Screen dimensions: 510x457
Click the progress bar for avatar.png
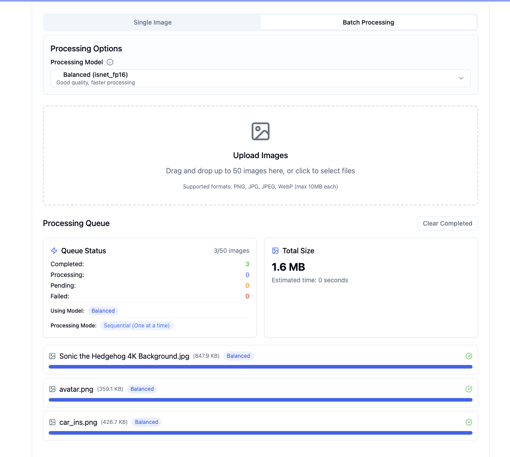point(260,400)
